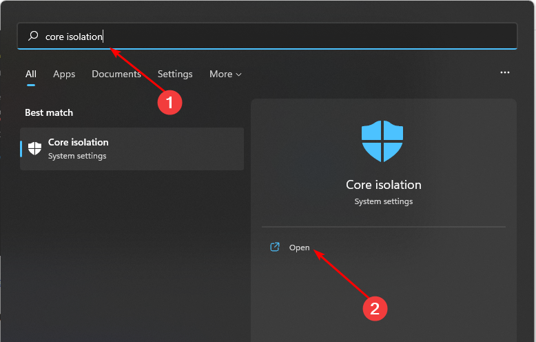Click the 'Core isolation' title in preview pane
This screenshot has width=536, height=342.
(384, 185)
